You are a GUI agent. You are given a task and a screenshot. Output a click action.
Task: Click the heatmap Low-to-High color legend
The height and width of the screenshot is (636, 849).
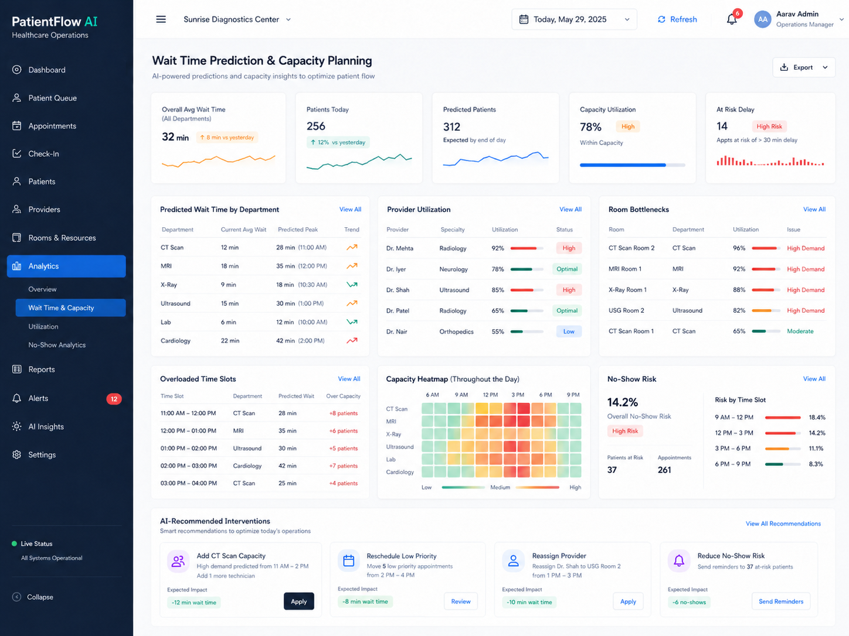pyautogui.click(x=501, y=487)
